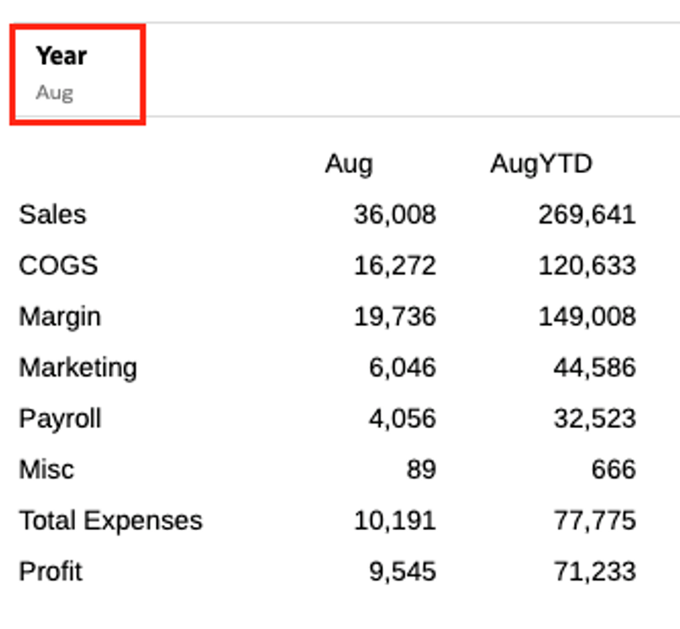Click Marketing Aug cell 6,046
The height and width of the screenshot is (629, 680).
(x=402, y=368)
